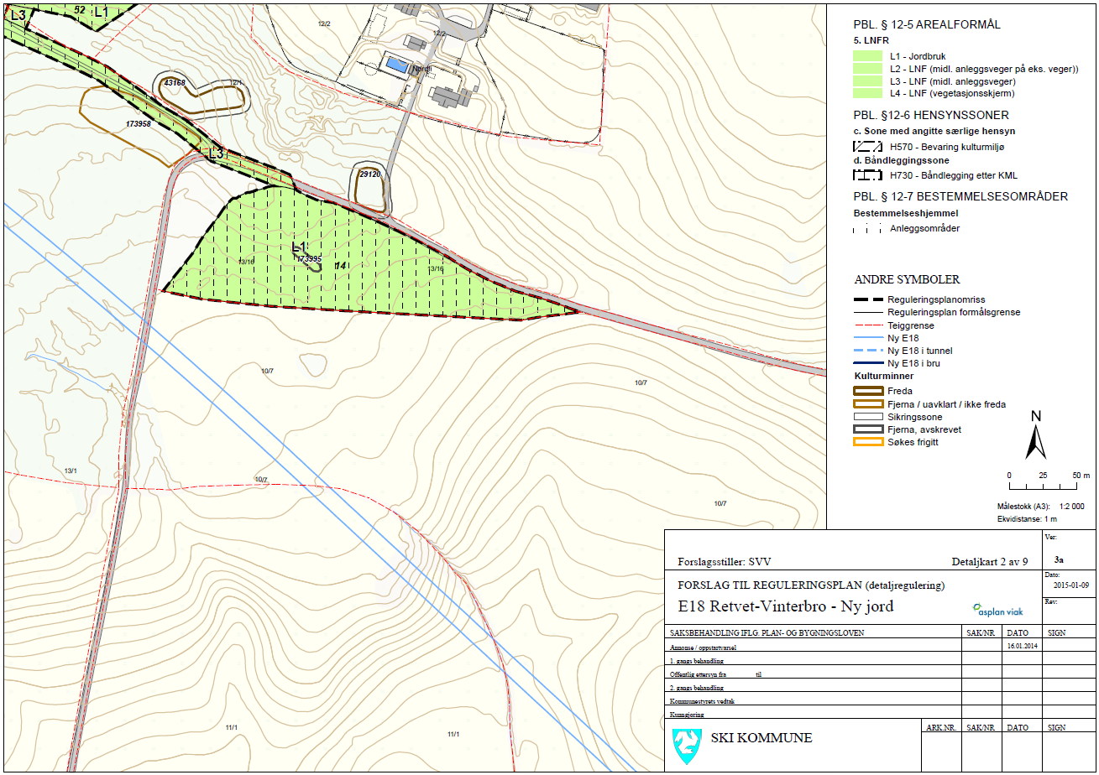The image size is (1099, 775).
Task: Click the 'ANDRE SYMBOLER' heading
Action: [907, 279]
